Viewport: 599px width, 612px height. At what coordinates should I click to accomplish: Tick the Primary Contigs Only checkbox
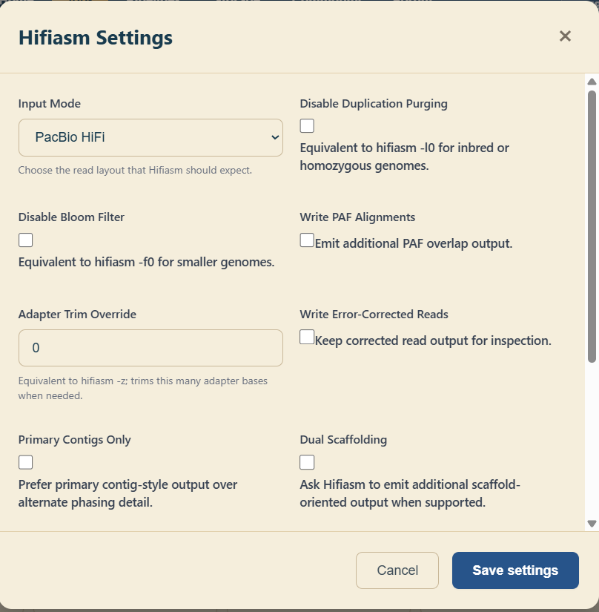(26, 462)
